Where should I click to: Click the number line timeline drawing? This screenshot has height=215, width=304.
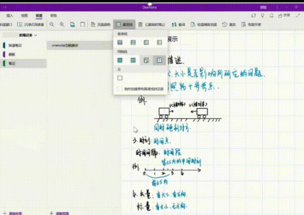pos(172,172)
